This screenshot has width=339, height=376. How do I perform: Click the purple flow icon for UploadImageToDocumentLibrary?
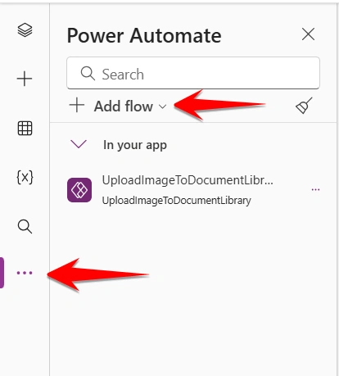click(79, 190)
